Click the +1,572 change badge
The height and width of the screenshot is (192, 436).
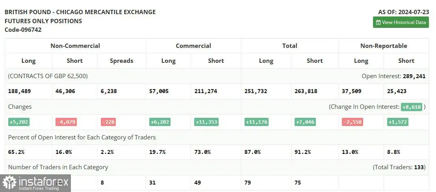coord(398,122)
